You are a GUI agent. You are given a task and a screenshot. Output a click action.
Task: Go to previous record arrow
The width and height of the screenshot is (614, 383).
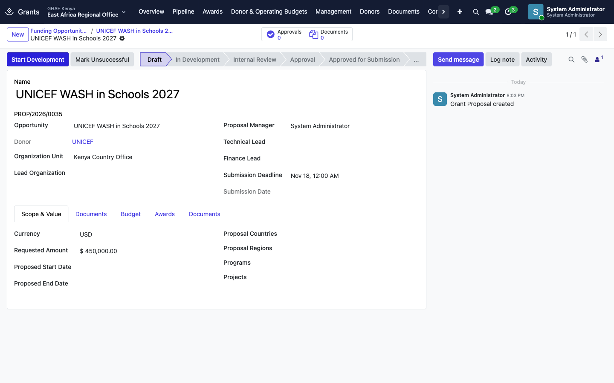[586, 34]
